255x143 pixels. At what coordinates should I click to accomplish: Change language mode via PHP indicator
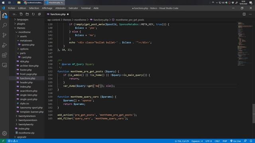(x=225, y=141)
